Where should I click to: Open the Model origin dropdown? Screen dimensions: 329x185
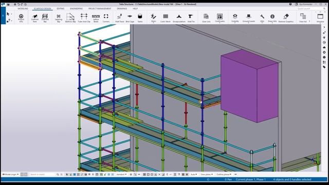coord(10,174)
